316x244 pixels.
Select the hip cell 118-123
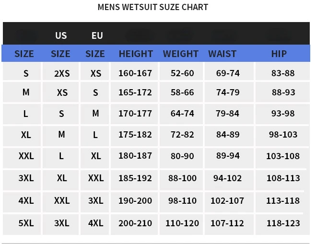[x=283, y=223]
